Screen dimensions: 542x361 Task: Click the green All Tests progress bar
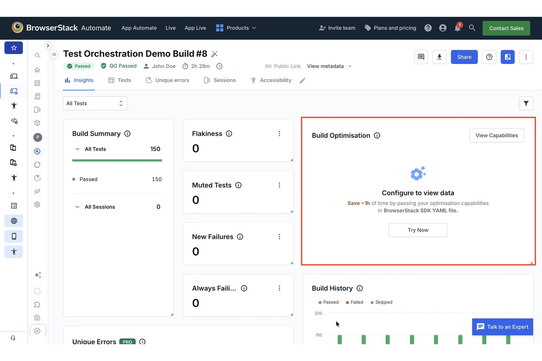click(117, 160)
